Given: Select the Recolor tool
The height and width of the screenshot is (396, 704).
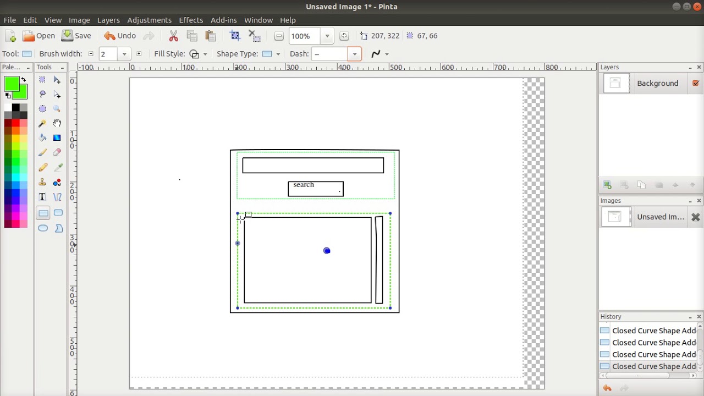Looking at the screenshot, I should pos(57,182).
